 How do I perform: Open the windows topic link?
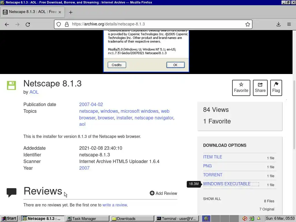109,111
